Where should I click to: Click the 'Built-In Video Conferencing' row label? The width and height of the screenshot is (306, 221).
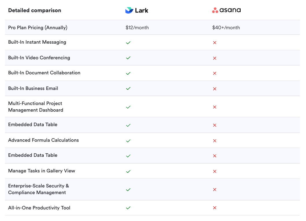(x=39, y=58)
